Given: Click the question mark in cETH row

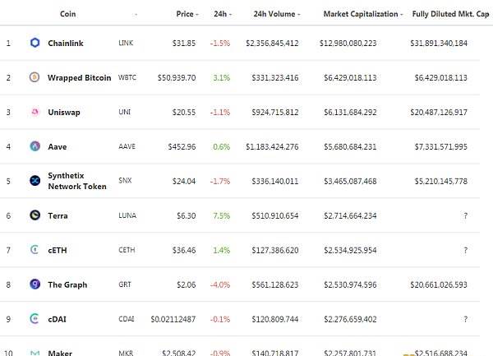Looking at the screenshot, I should click(466, 250).
